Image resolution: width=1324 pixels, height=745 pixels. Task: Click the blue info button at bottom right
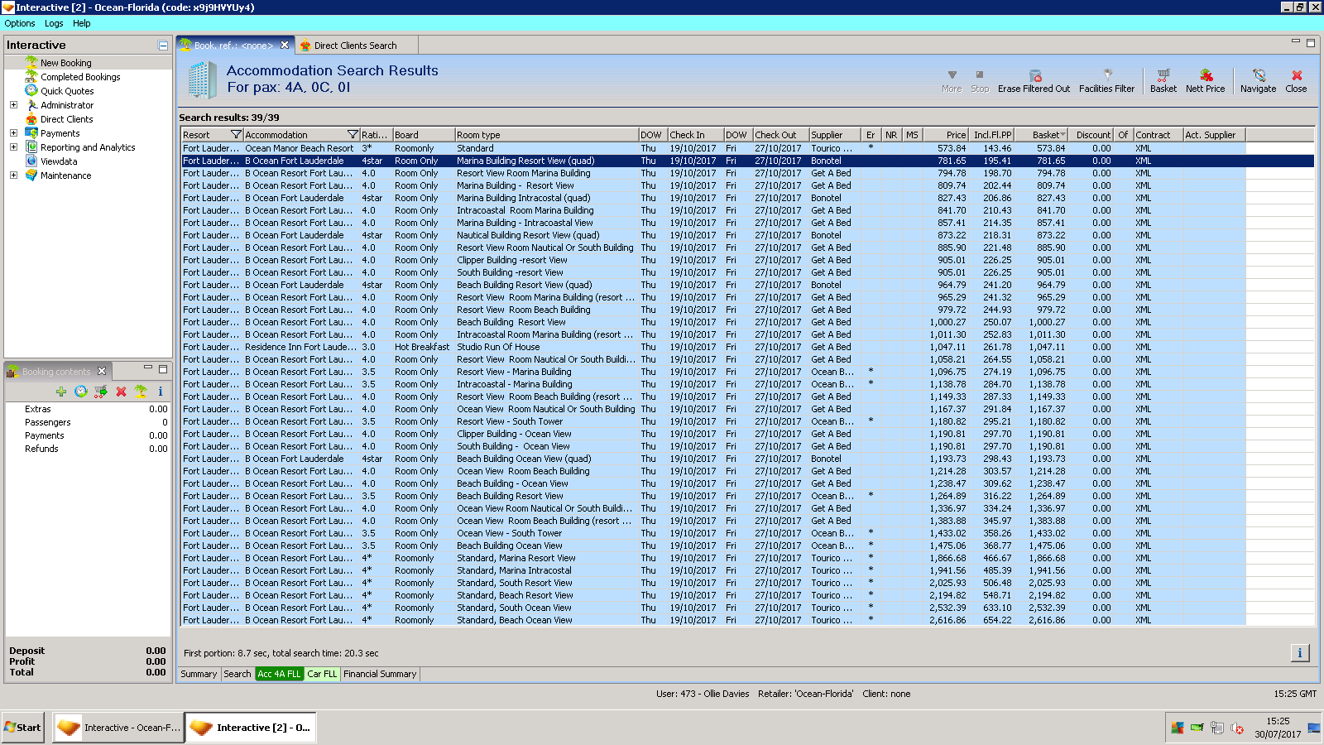tap(1299, 653)
